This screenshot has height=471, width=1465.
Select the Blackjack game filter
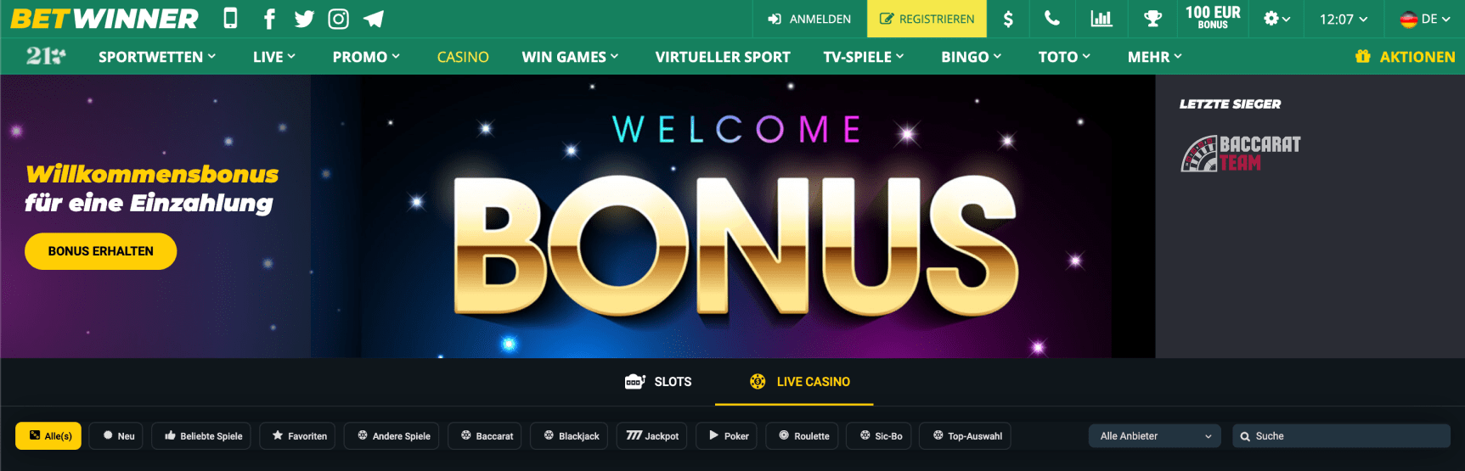(x=569, y=436)
